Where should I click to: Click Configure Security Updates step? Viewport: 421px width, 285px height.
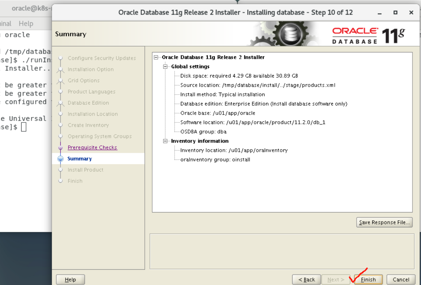pyautogui.click(x=102, y=58)
